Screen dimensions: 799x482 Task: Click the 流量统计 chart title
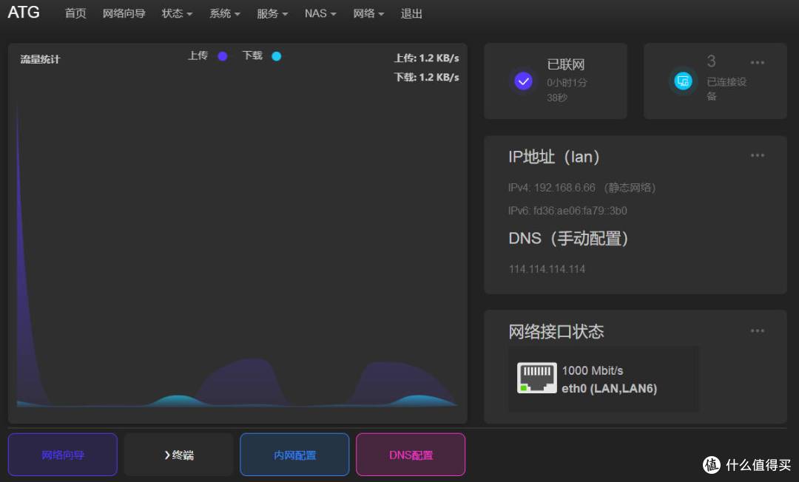pyautogui.click(x=40, y=60)
